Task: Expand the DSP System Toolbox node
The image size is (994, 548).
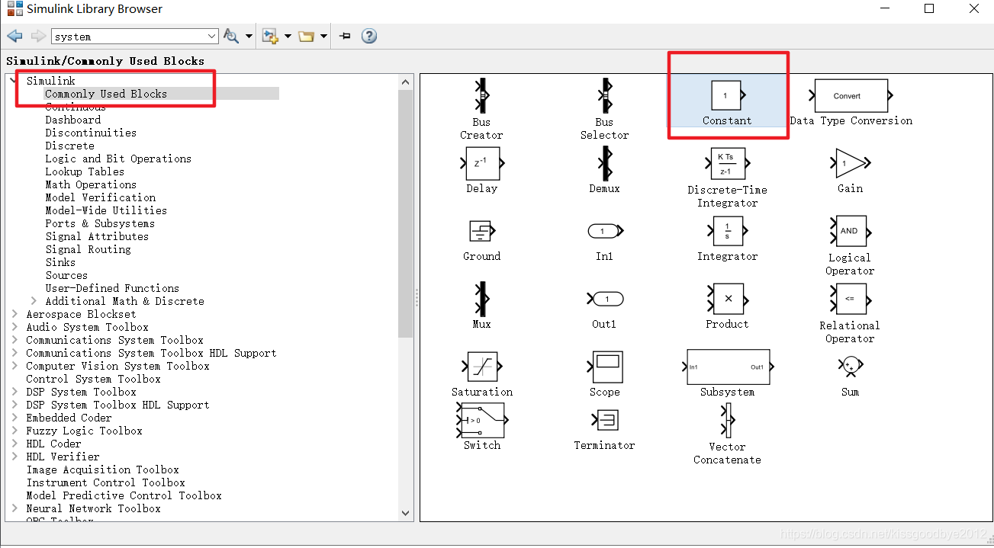Action: tap(15, 392)
